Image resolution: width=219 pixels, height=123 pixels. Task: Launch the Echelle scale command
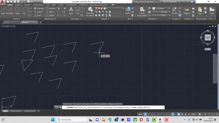50,15
